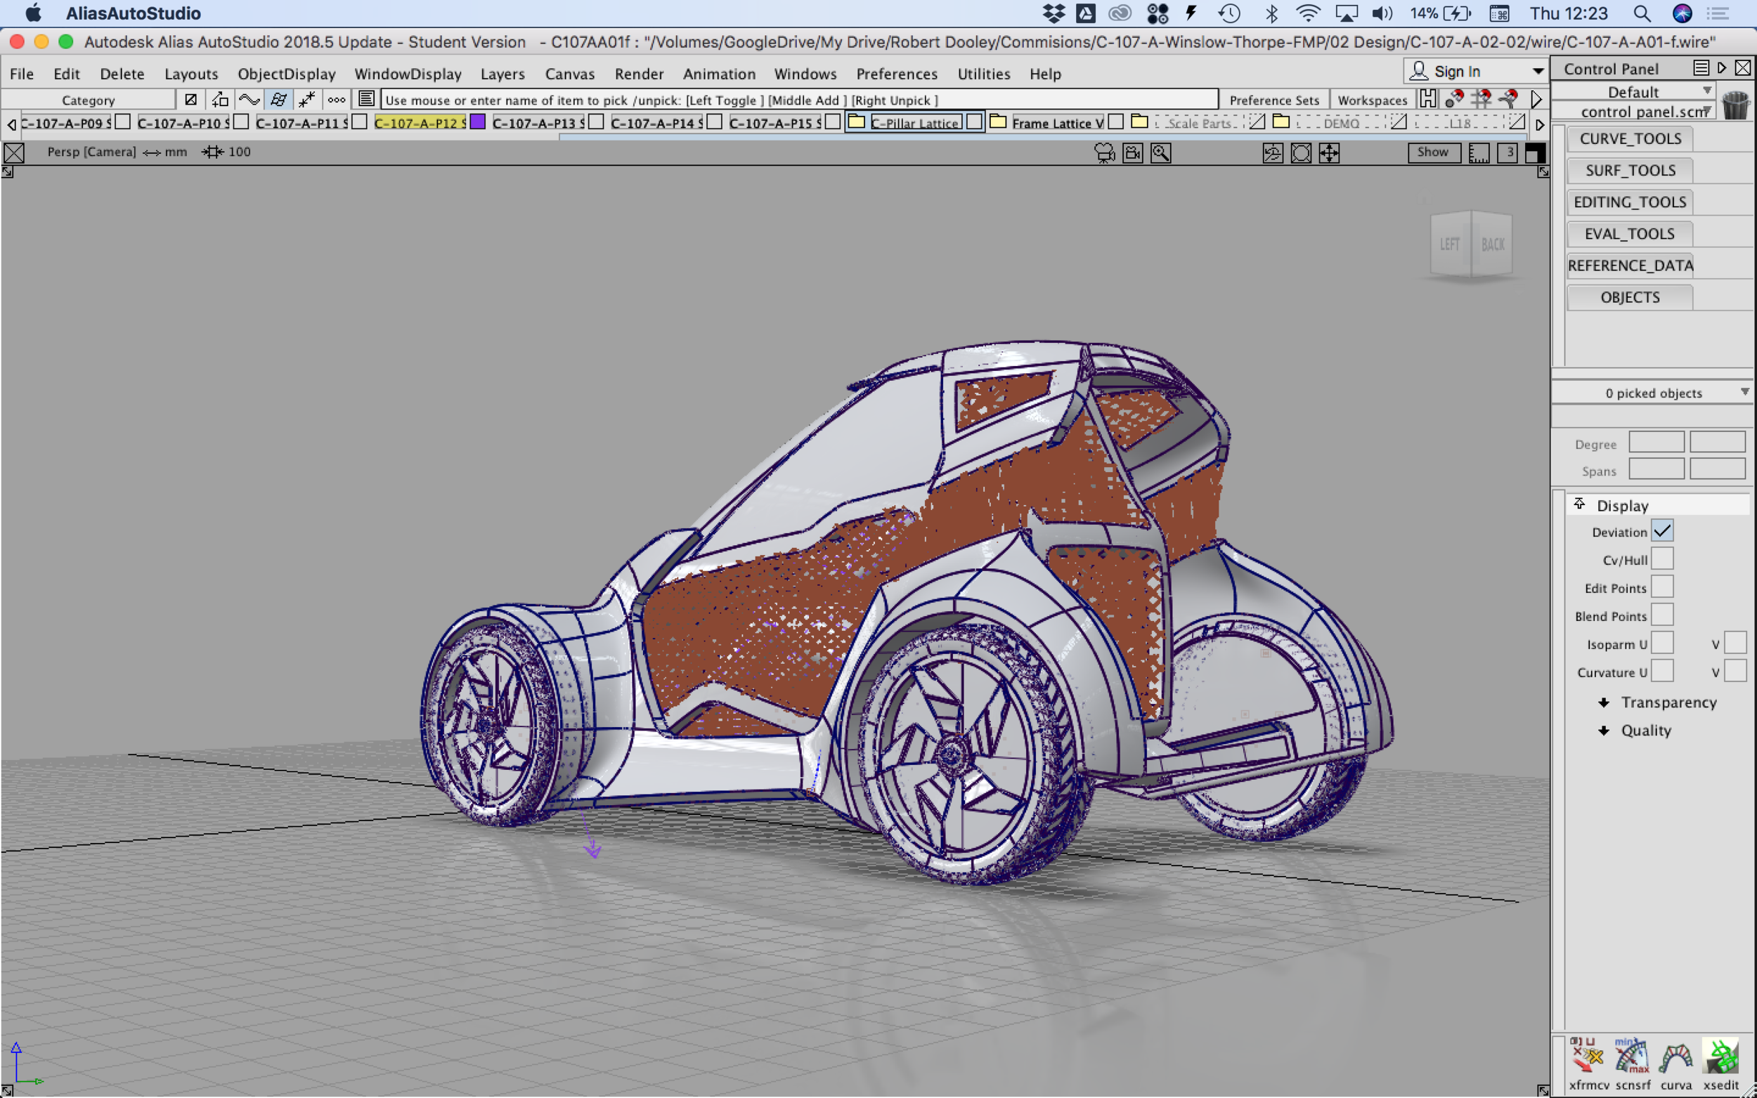Click the camera icon in viewport toolbar

(1103, 152)
